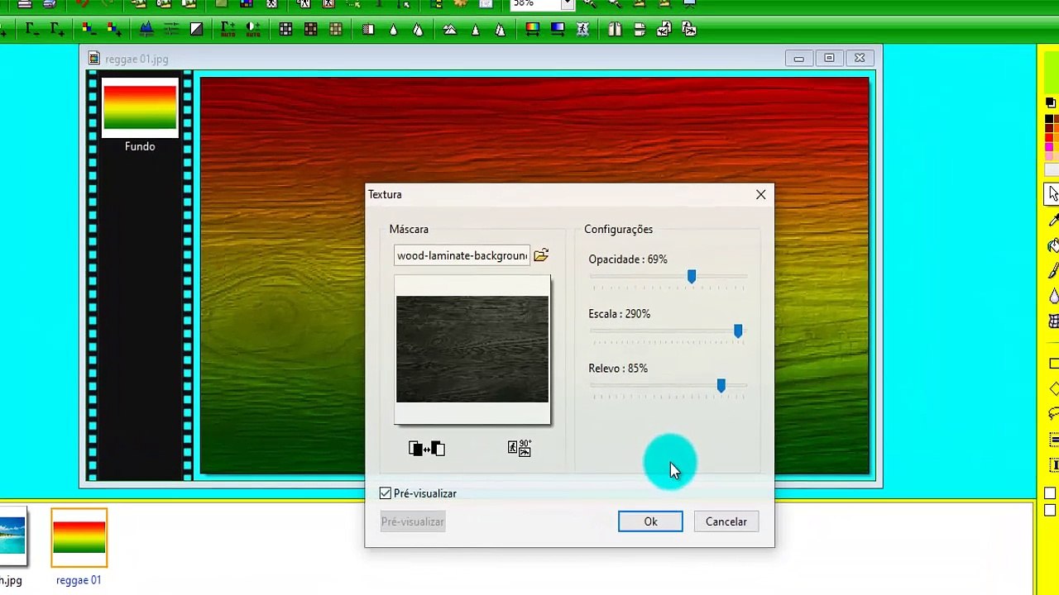The height and width of the screenshot is (595, 1059).
Task: Click the black-white diagonal square toolbar icon
Action: point(196,30)
